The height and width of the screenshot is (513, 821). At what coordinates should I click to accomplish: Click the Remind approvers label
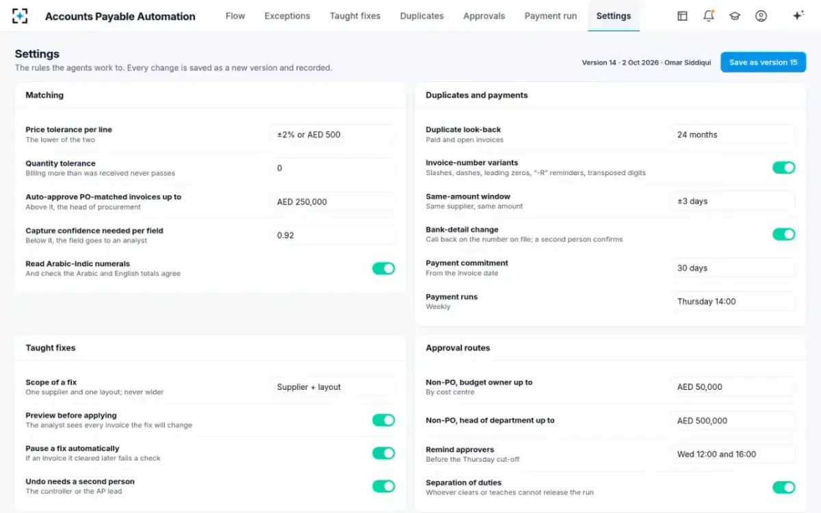[x=460, y=449]
